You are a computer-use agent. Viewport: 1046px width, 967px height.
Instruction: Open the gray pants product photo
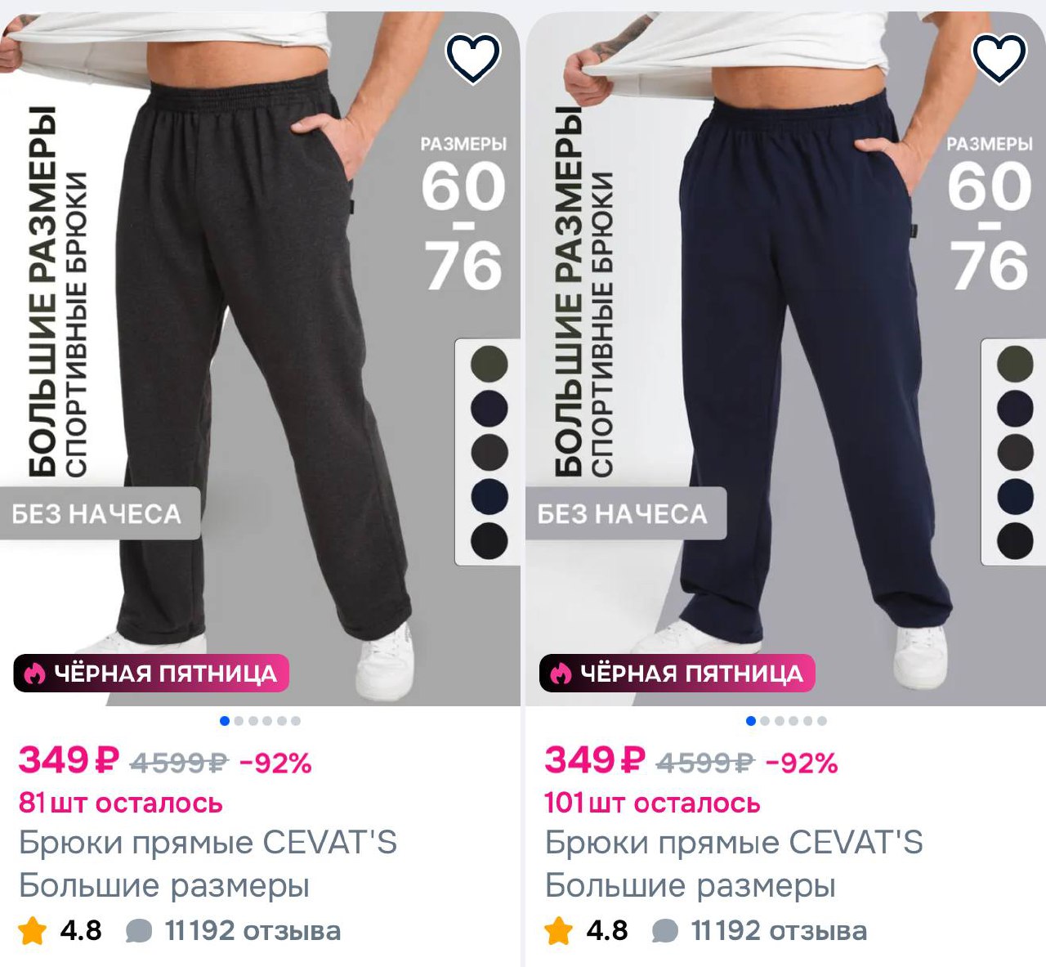point(260,358)
